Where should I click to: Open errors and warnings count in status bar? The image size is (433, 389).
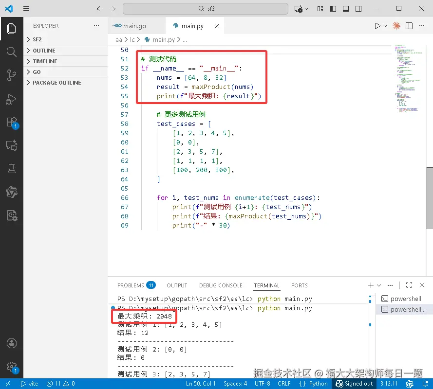[x=61, y=384]
